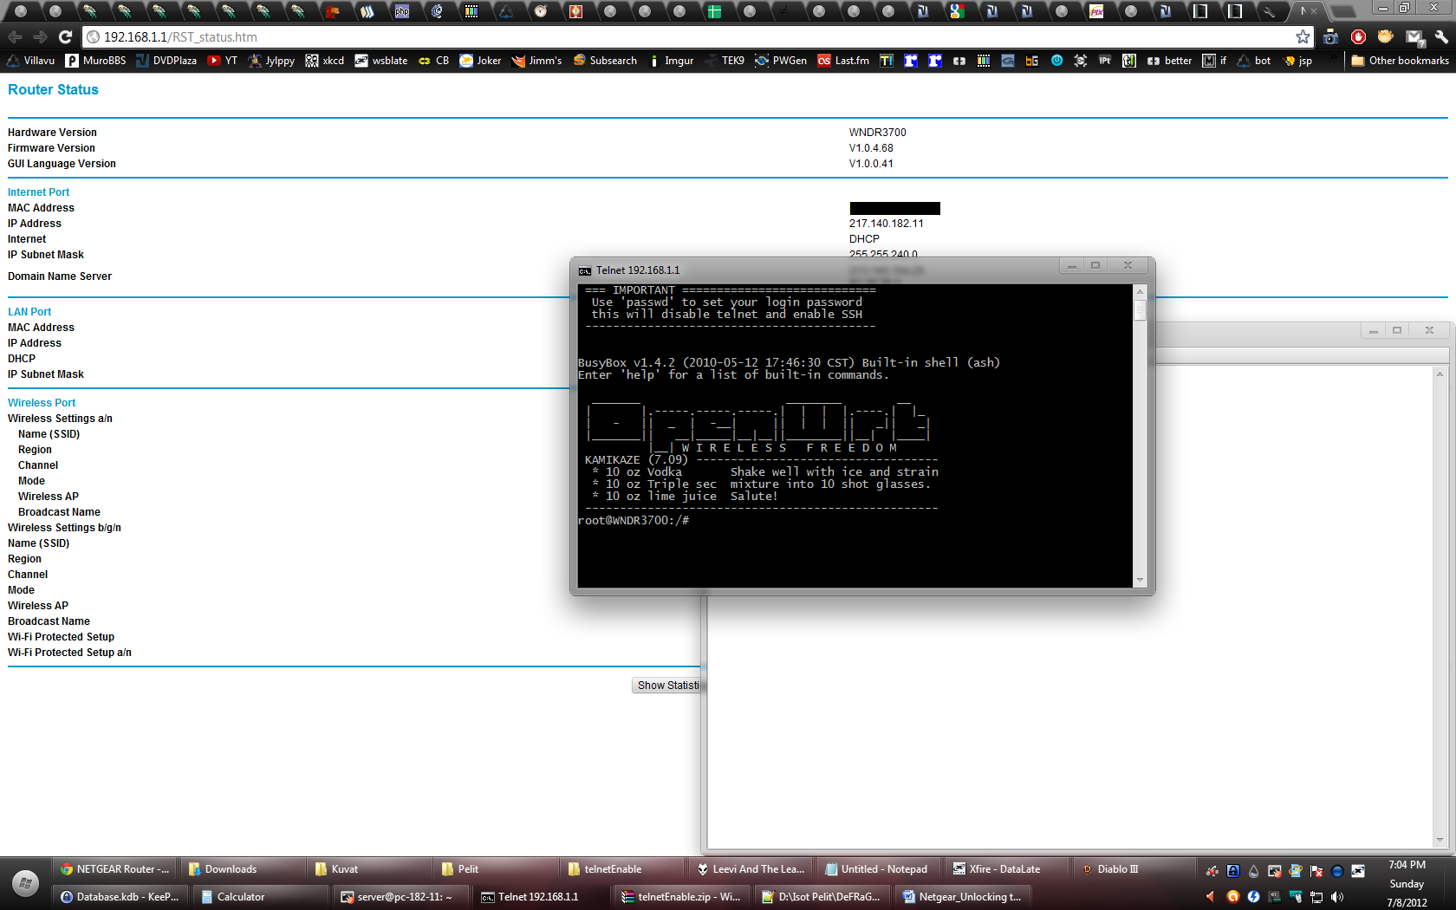The height and width of the screenshot is (910, 1456).
Task: Open the 'jsp' bookmark
Action: [x=1297, y=61]
